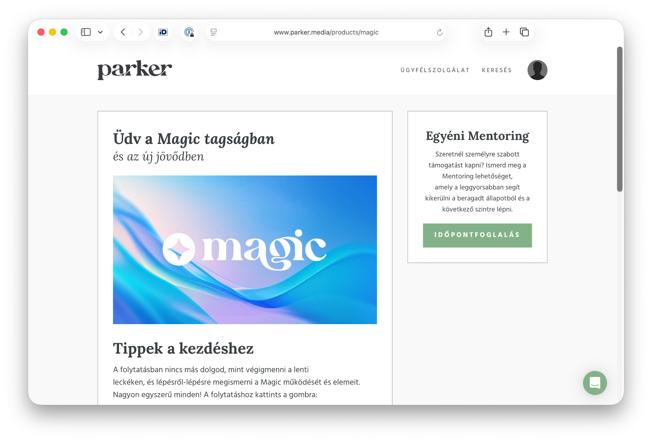The image size is (652, 442).
Task: Click the magic banner image
Action: 245,250
